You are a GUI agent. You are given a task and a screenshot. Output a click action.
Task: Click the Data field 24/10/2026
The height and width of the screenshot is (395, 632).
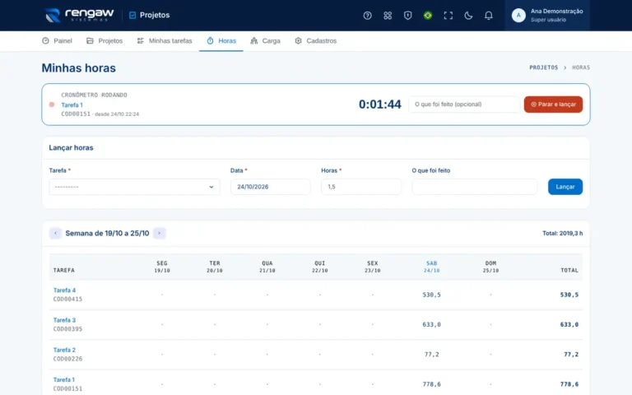point(271,187)
